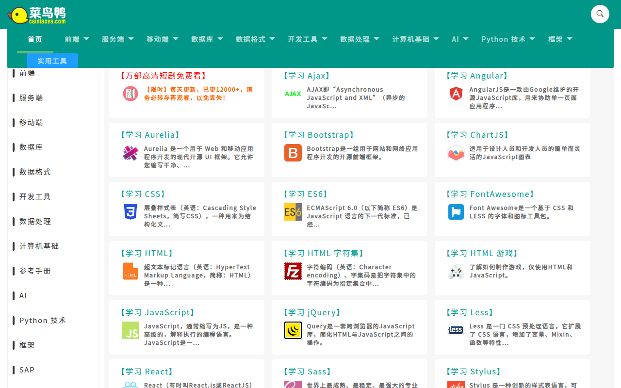Screen dimensions: 621x388
Task: Open the search magnifier icon
Action: point(600,14)
